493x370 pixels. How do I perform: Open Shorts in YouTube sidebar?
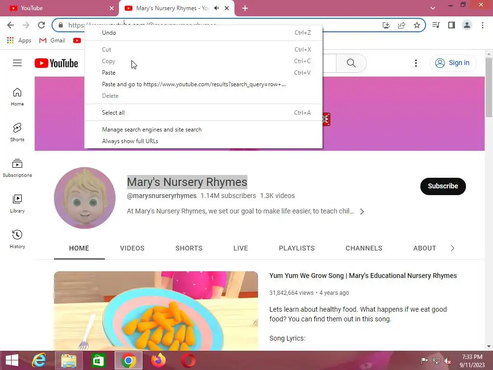(17, 132)
